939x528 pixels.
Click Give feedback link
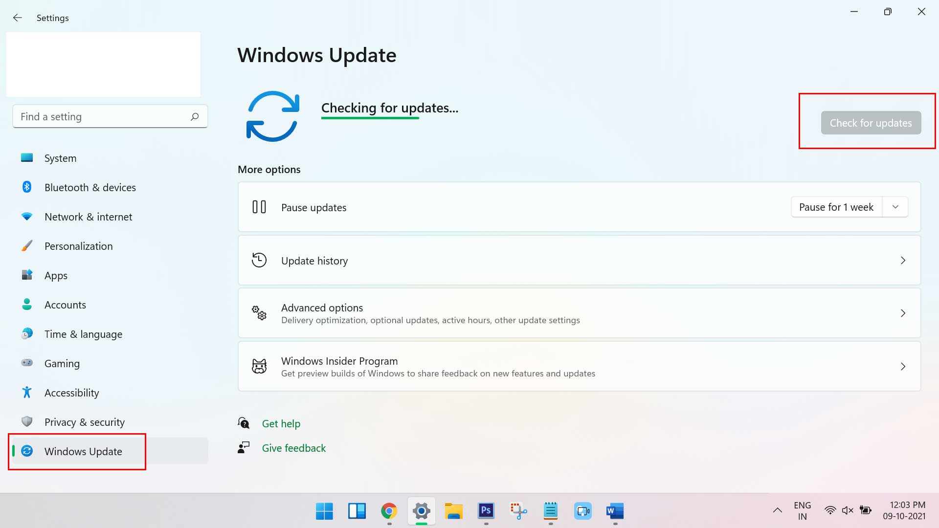click(x=293, y=447)
